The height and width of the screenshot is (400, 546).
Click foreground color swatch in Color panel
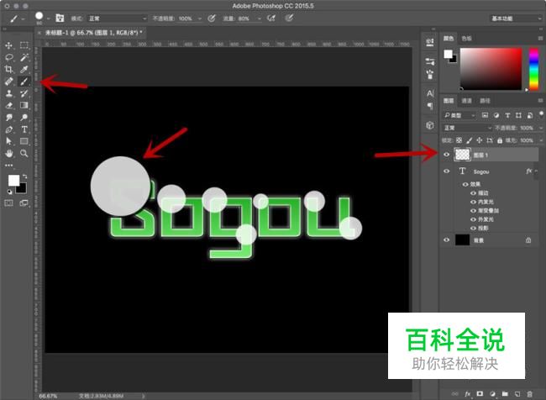pos(448,54)
